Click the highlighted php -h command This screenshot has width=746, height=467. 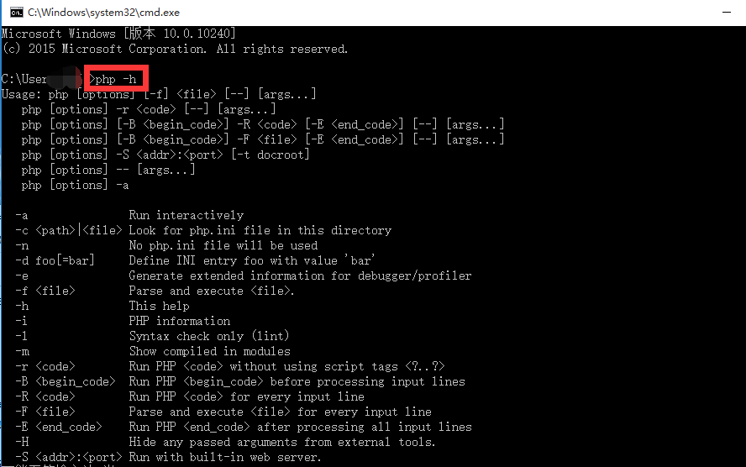point(116,79)
